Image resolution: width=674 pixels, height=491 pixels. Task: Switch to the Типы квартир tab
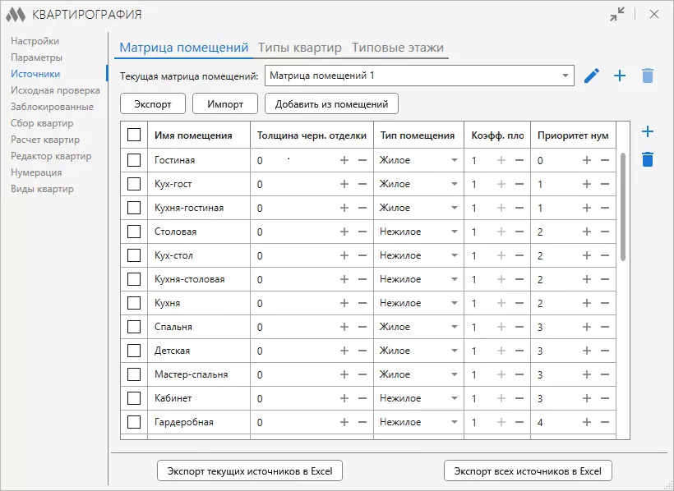click(300, 48)
